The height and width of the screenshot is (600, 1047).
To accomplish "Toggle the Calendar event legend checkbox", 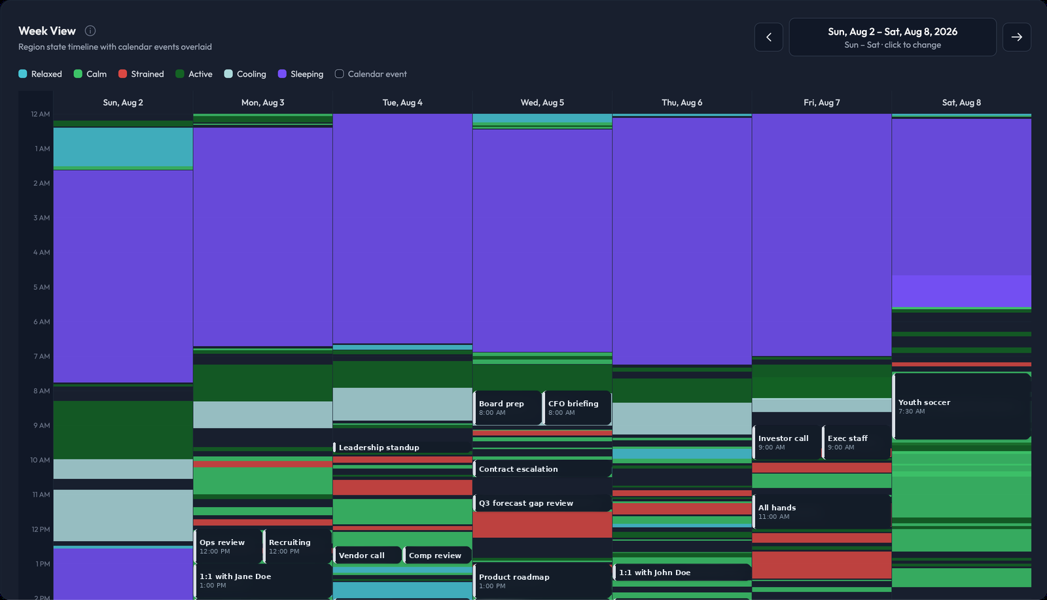I will [x=339, y=74].
